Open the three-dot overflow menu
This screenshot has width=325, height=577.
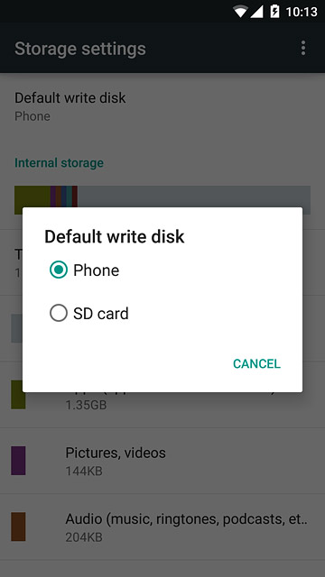pos(303,48)
